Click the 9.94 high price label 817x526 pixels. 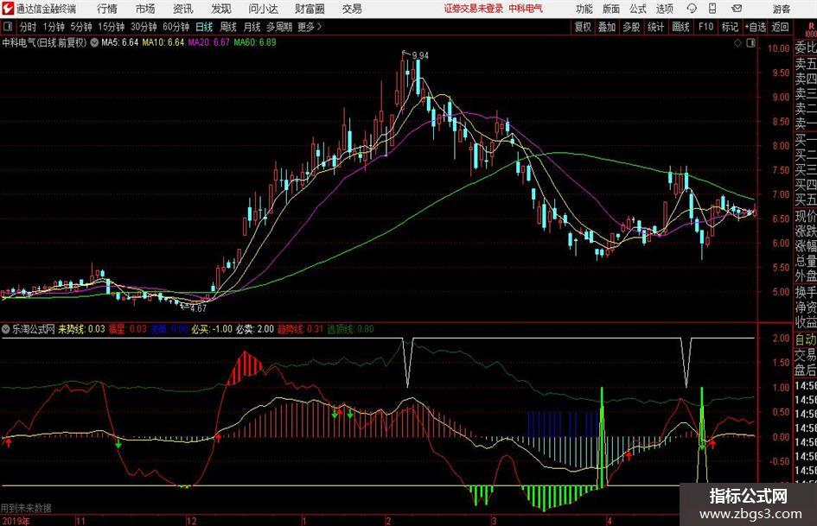point(420,55)
